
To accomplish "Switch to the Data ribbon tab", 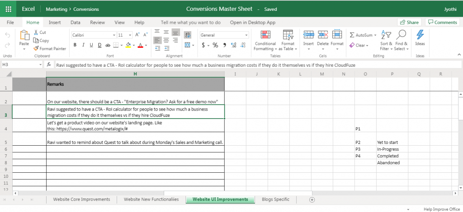I will point(76,23).
